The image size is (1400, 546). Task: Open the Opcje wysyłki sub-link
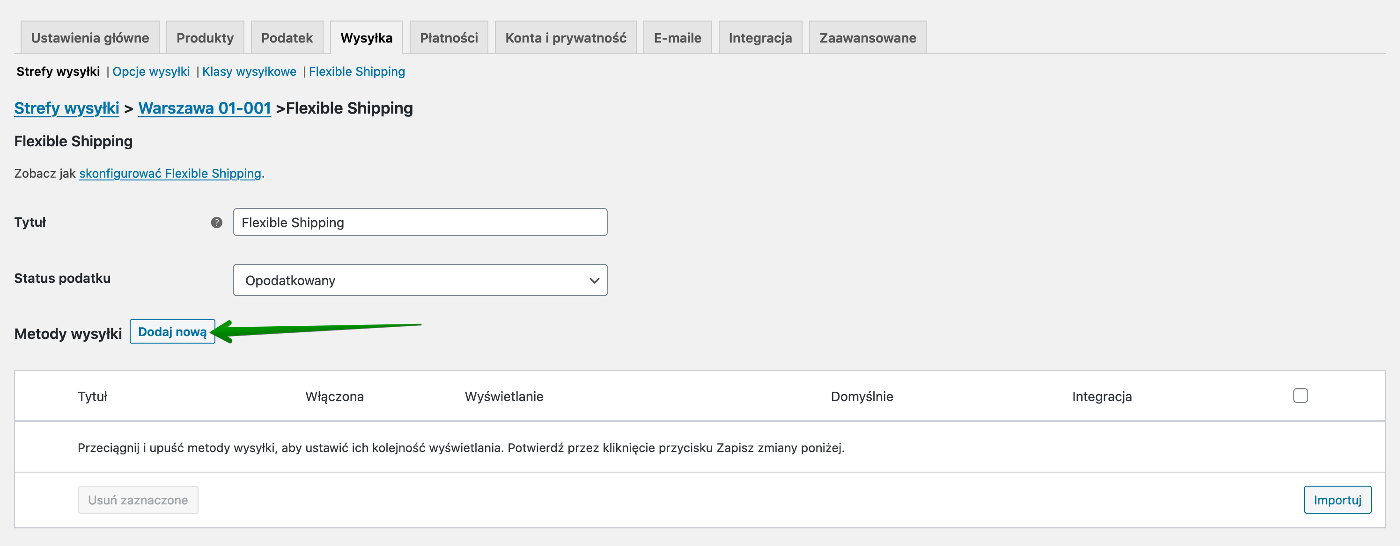[151, 72]
